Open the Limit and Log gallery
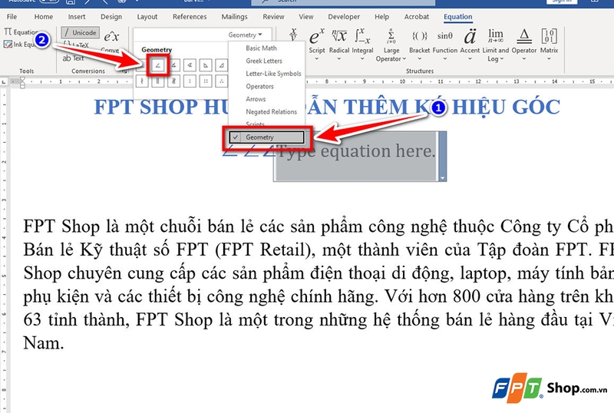This screenshot has width=614, height=413. 495,45
